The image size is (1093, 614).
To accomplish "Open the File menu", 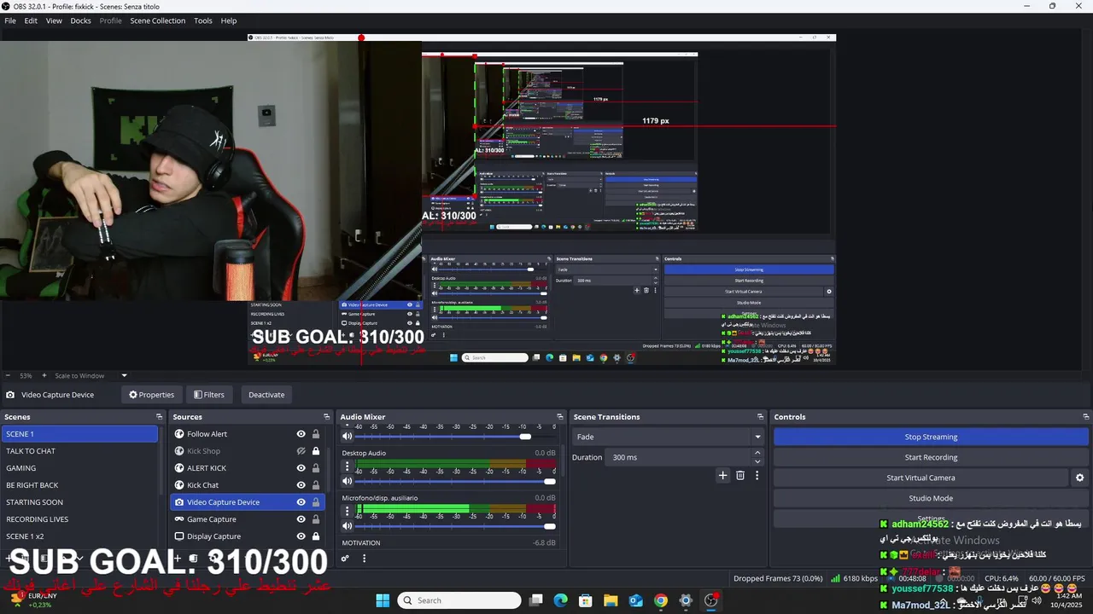I will click(x=10, y=20).
